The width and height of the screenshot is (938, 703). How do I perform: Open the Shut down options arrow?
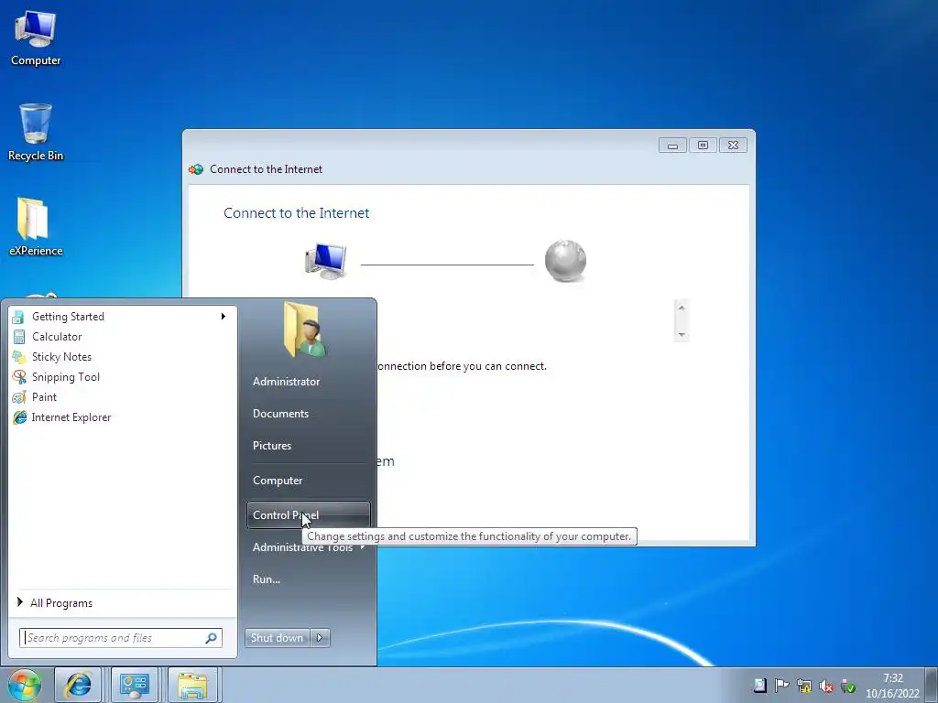320,638
